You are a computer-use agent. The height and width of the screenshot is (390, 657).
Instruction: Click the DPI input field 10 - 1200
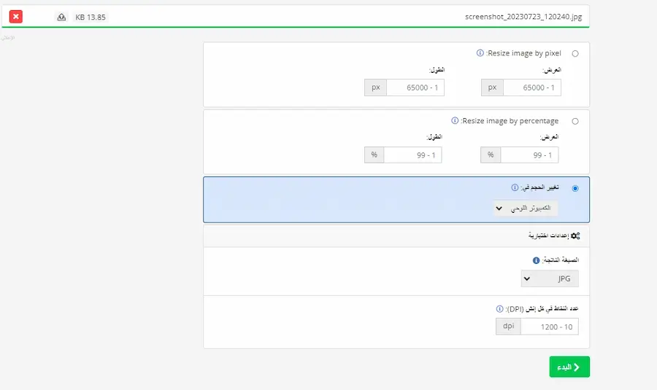[x=550, y=327]
